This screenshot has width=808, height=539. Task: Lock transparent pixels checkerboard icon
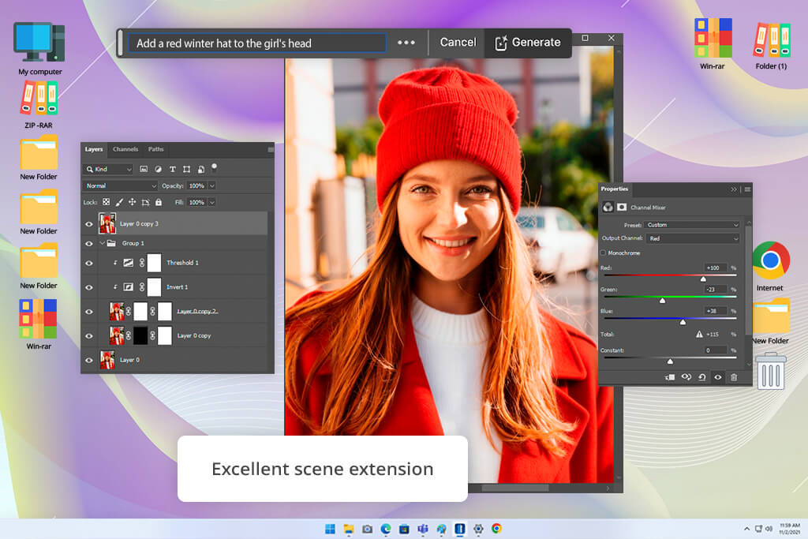point(106,203)
